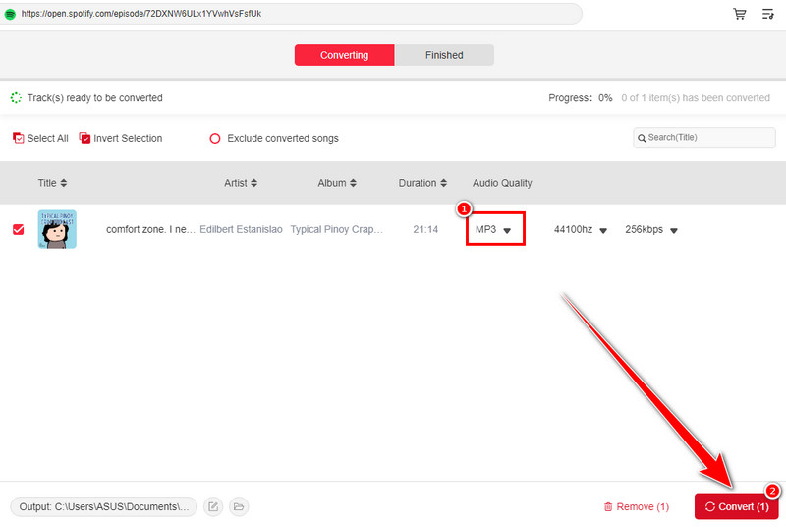786x529 pixels.
Task: Click the Spotify logo icon
Action: [10, 14]
